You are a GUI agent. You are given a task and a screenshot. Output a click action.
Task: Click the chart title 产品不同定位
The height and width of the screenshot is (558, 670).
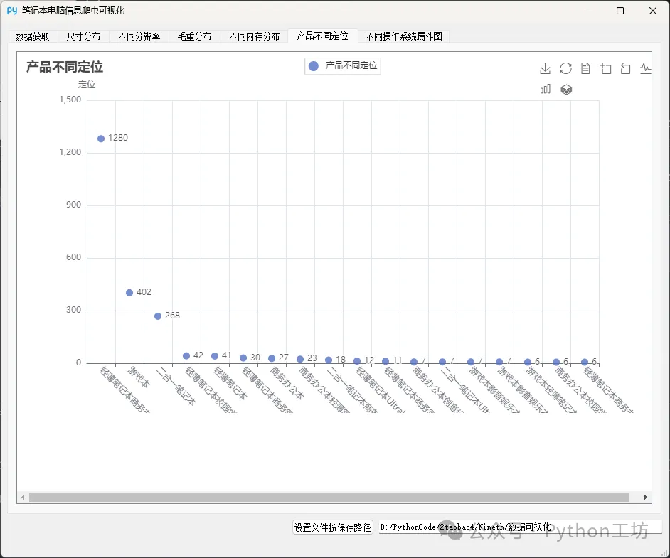tap(65, 67)
